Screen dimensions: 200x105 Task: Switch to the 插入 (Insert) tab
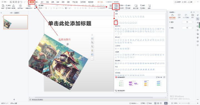37,2
